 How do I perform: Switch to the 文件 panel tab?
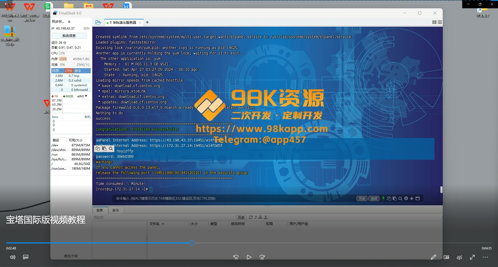coord(100,210)
